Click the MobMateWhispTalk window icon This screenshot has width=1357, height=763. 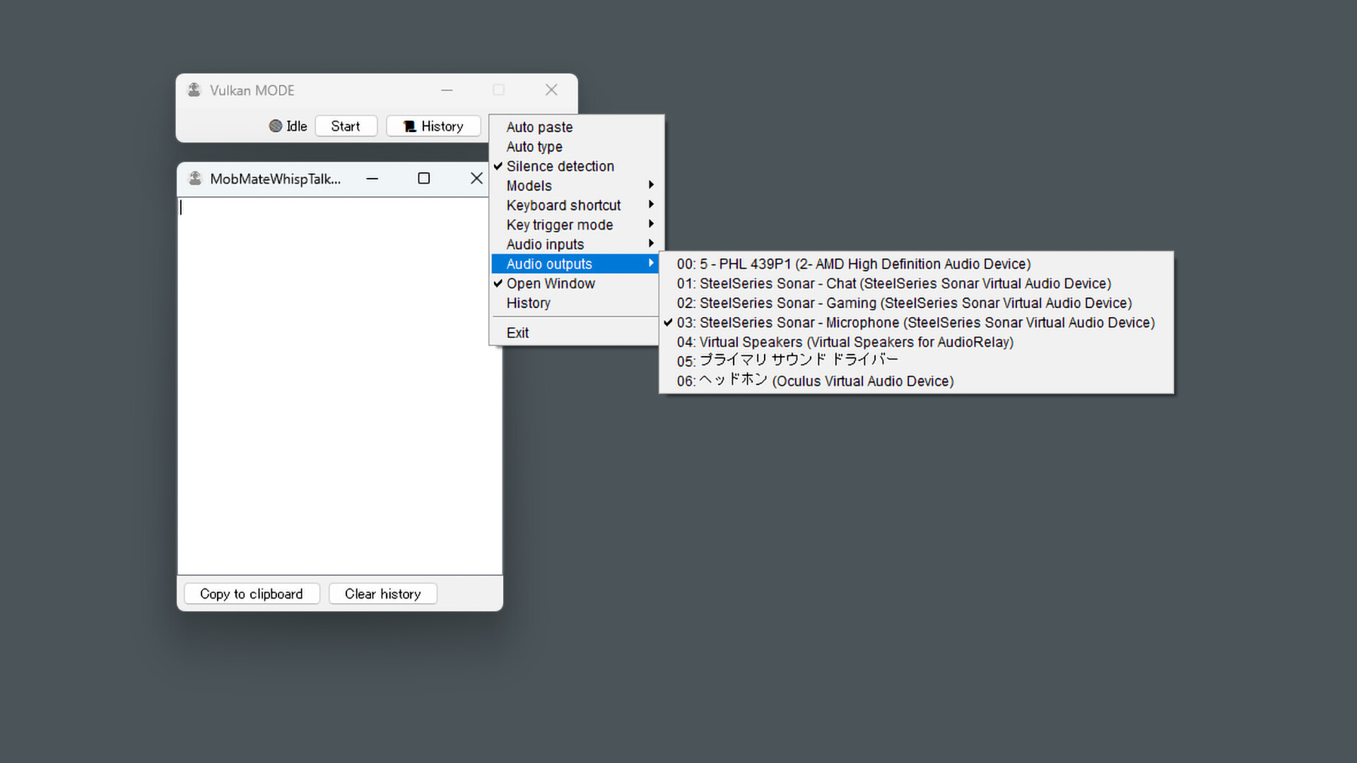point(195,178)
